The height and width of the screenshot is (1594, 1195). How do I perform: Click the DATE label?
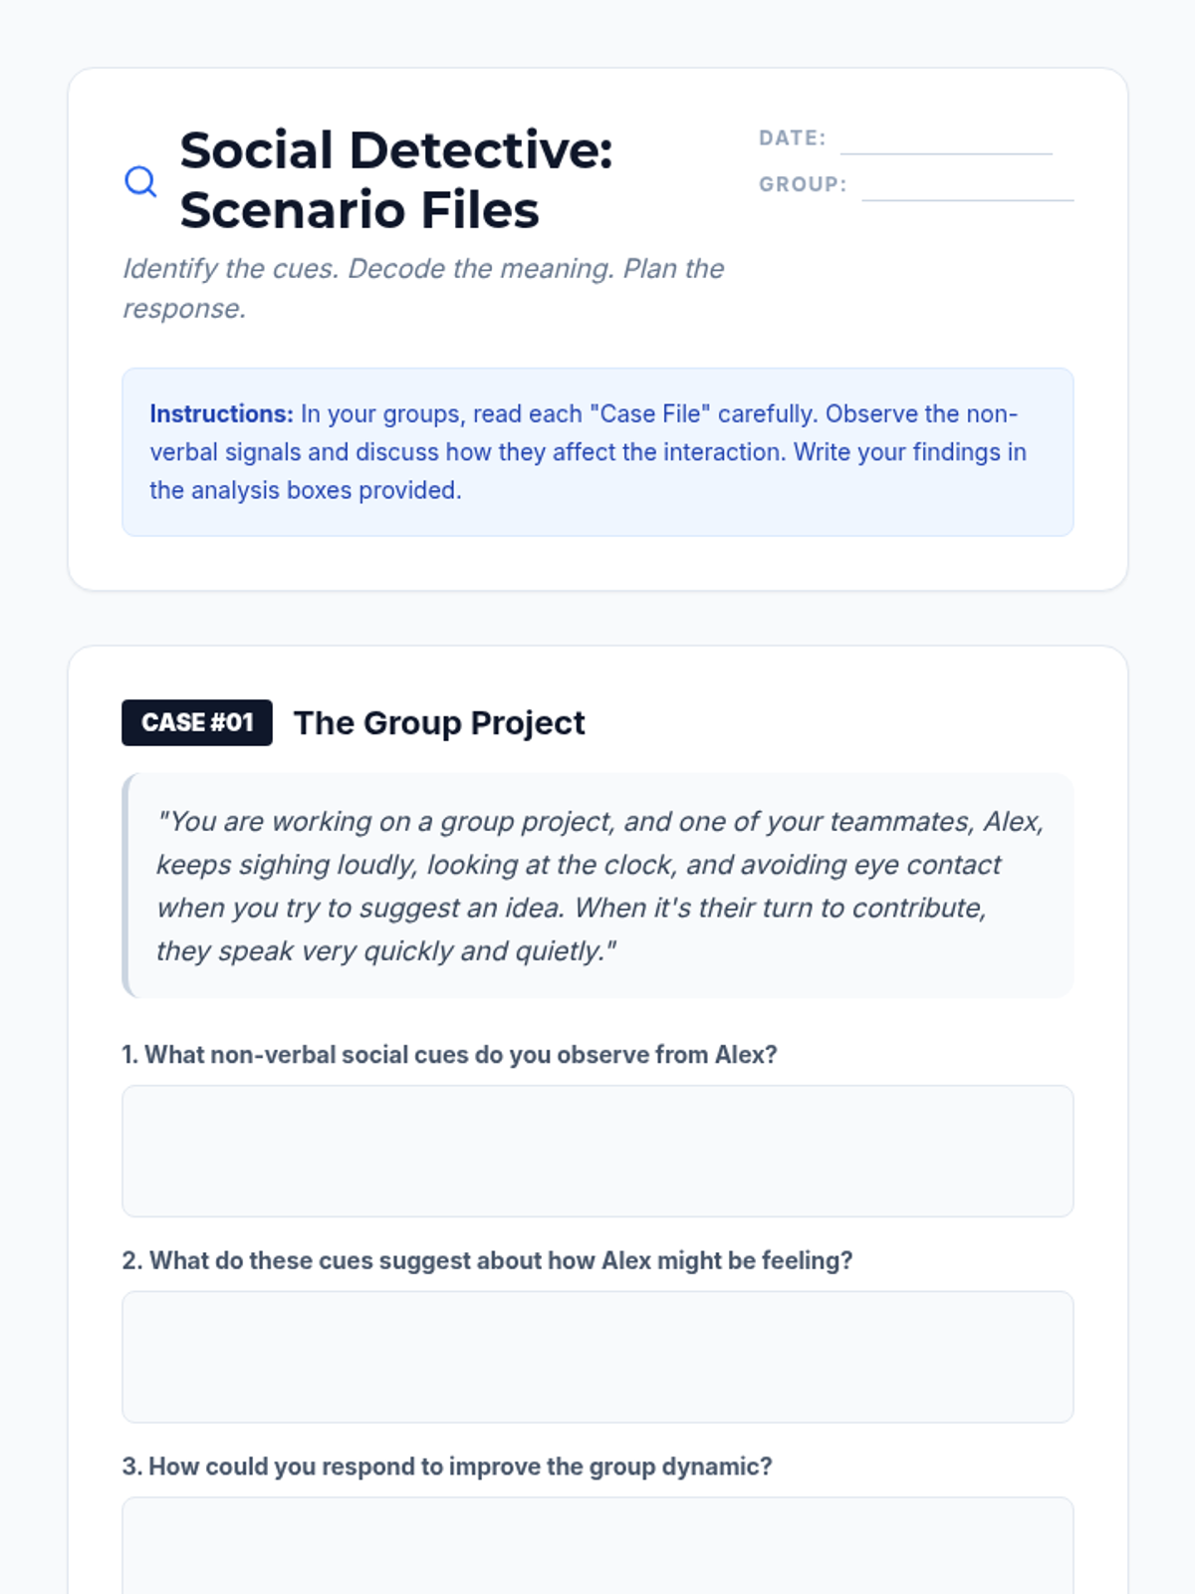(x=793, y=138)
